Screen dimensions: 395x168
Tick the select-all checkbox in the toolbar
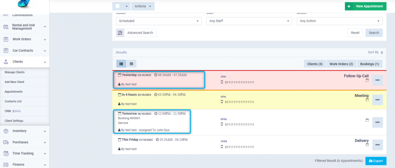117,6
